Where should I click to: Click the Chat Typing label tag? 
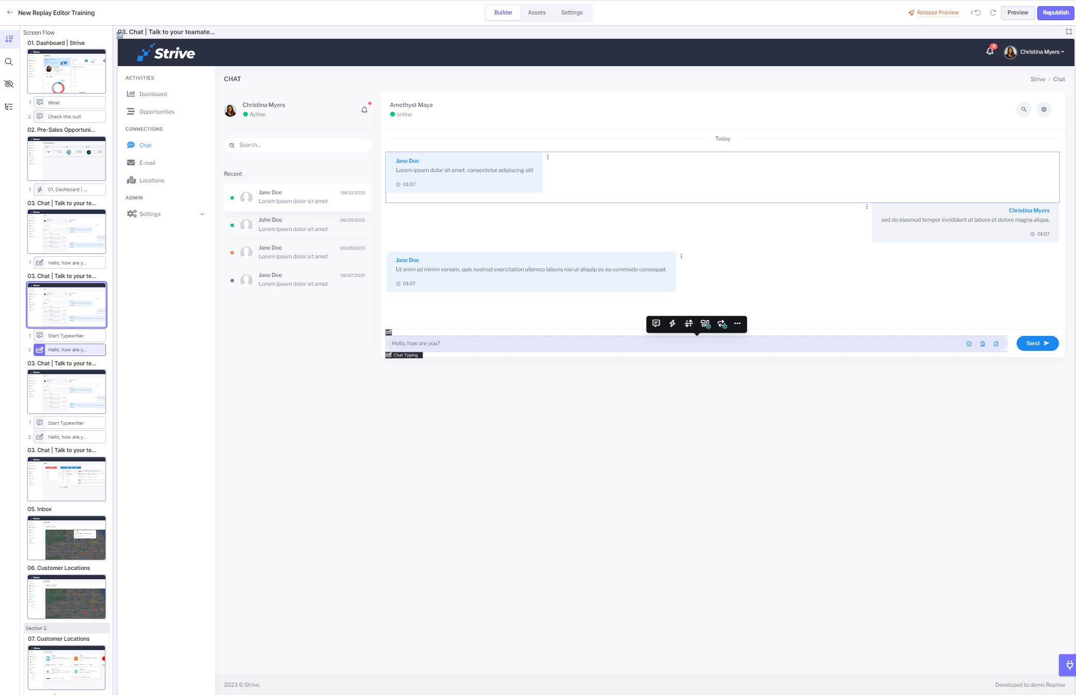tap(404, 355)
